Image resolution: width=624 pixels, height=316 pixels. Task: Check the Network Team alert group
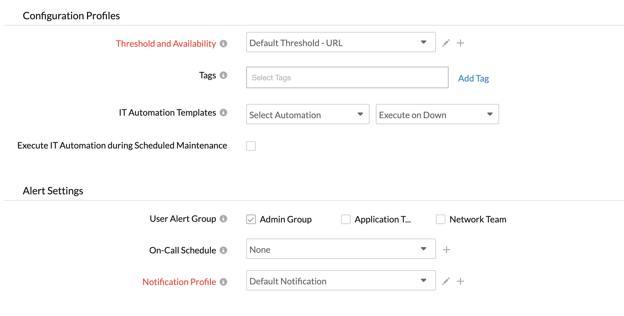tap(440, 219)
